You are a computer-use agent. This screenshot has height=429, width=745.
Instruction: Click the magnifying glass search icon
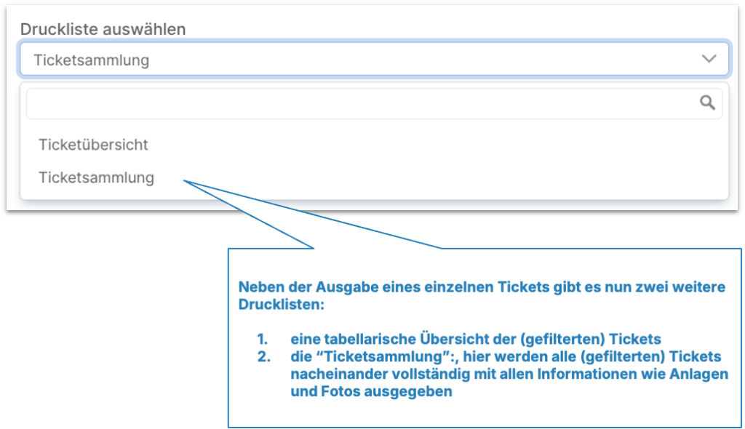click(706, 103)
